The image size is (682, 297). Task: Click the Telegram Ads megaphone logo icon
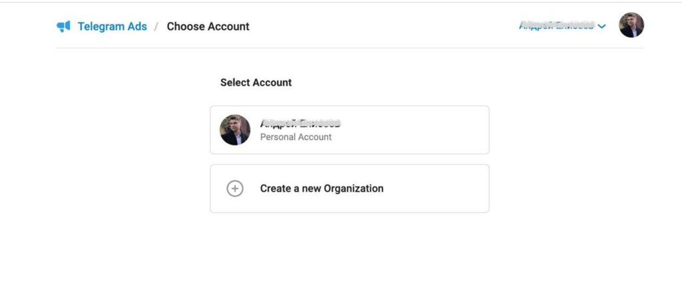[x=63, y=27]
